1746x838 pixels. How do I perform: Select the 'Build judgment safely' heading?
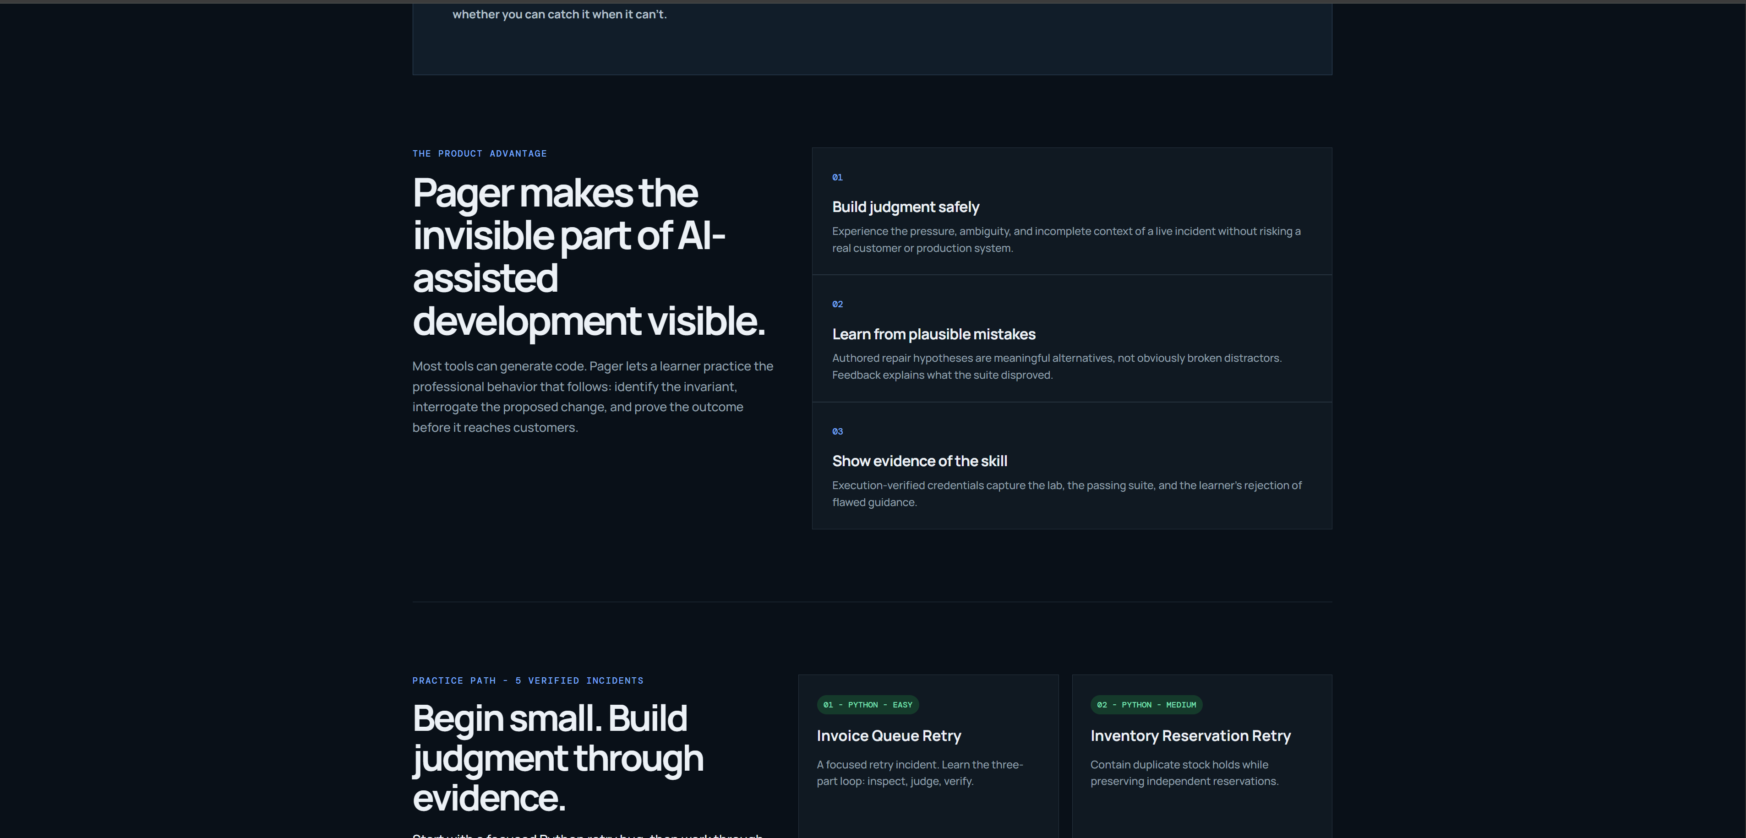tap(906, 207)
